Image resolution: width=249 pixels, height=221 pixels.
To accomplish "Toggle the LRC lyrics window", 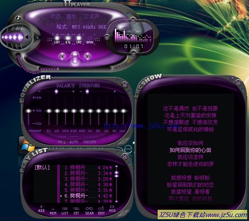I will coord(79,40).
